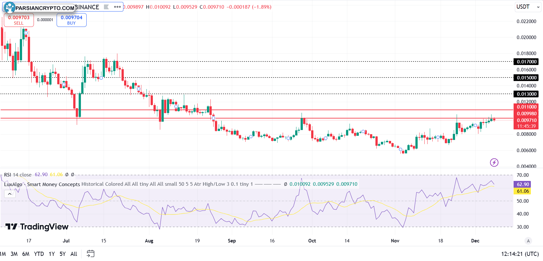This screenshot has height=261, width=543.
Task: Click the SELL 0.009703 button
Action: [x=19, y=20]
